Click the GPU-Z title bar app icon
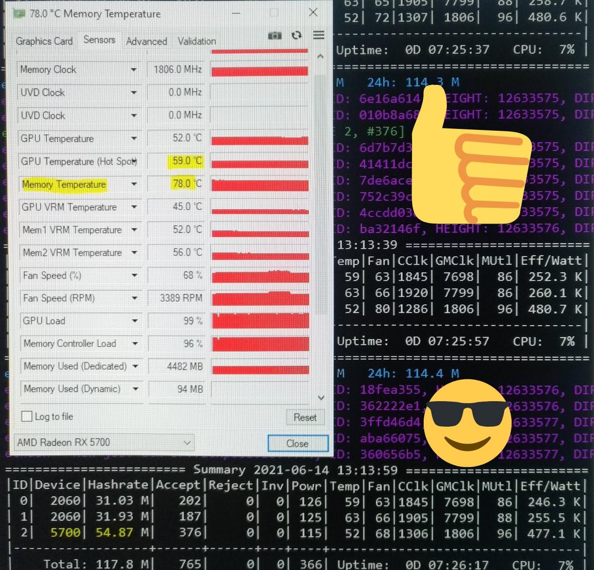594x570 pixels. 20,13
